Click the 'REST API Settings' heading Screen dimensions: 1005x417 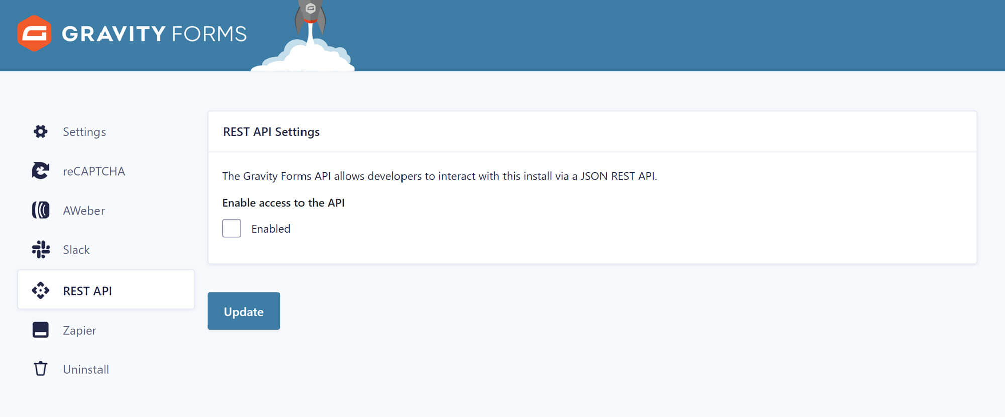pyautogui.click(x=271, y=132)
